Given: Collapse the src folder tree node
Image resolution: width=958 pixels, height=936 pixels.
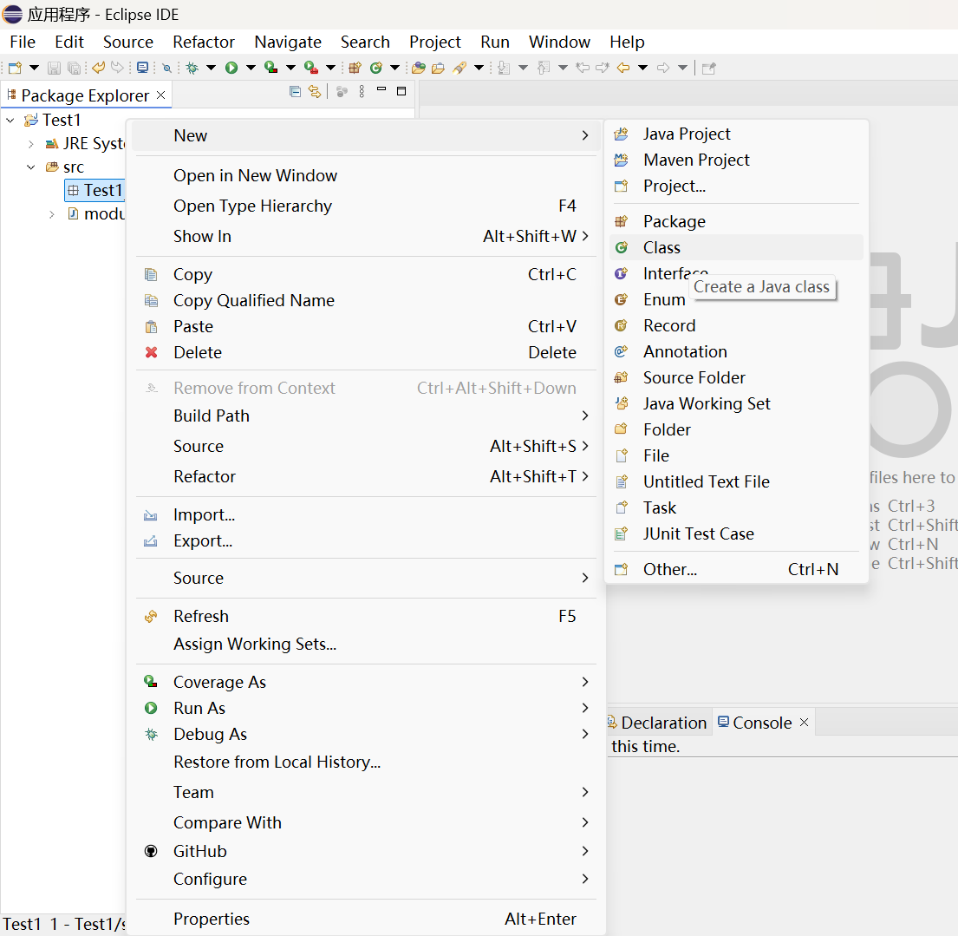Looking at the screenshot, I should tap(31, 167).
